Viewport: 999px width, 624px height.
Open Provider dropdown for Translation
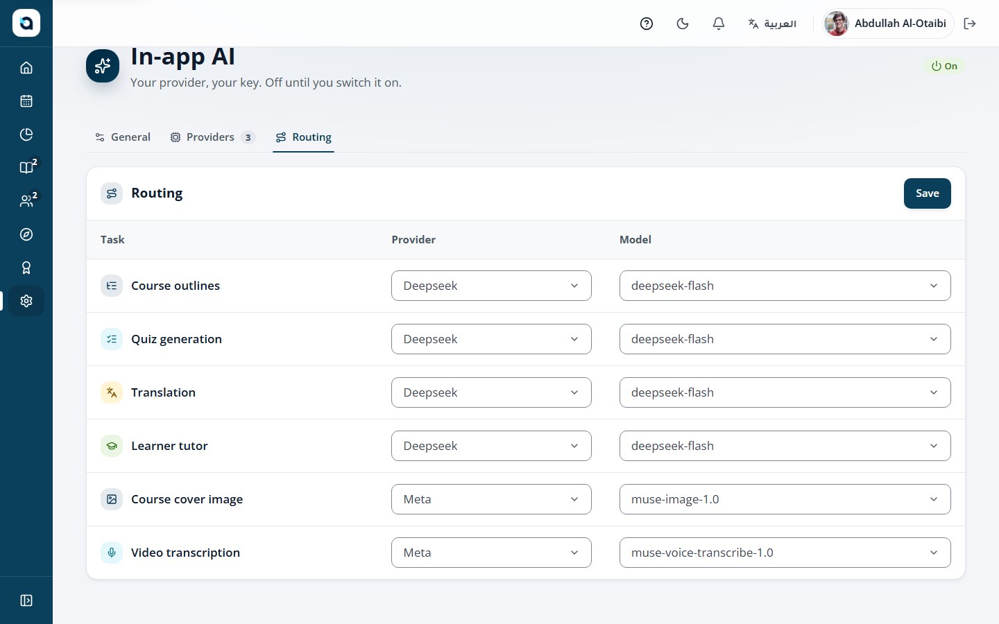coord(491,392)
